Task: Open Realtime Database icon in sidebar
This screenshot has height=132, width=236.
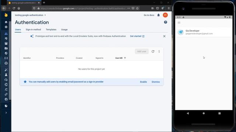Action: click(x=6, y=44)
